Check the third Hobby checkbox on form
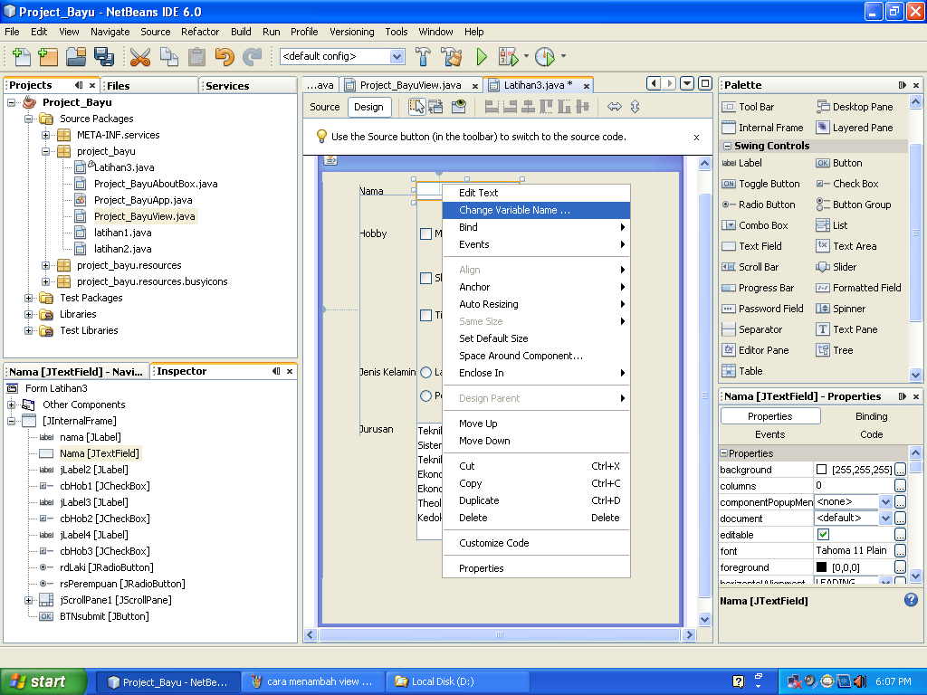Image resolution: width=927 pixels, height=695 pixels. click(425, 315)
